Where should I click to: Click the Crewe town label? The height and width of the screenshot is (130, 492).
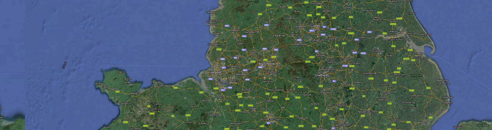pyautogui.click(x=253, y=109)
